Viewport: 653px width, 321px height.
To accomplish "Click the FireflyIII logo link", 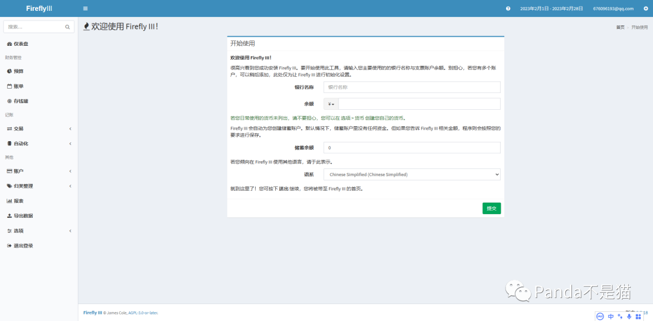I will point(39,8).
